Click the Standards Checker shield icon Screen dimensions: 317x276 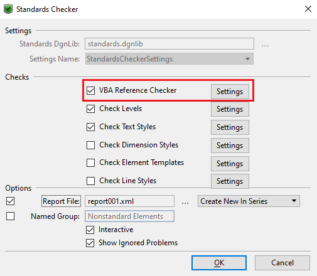click(8, 9)
